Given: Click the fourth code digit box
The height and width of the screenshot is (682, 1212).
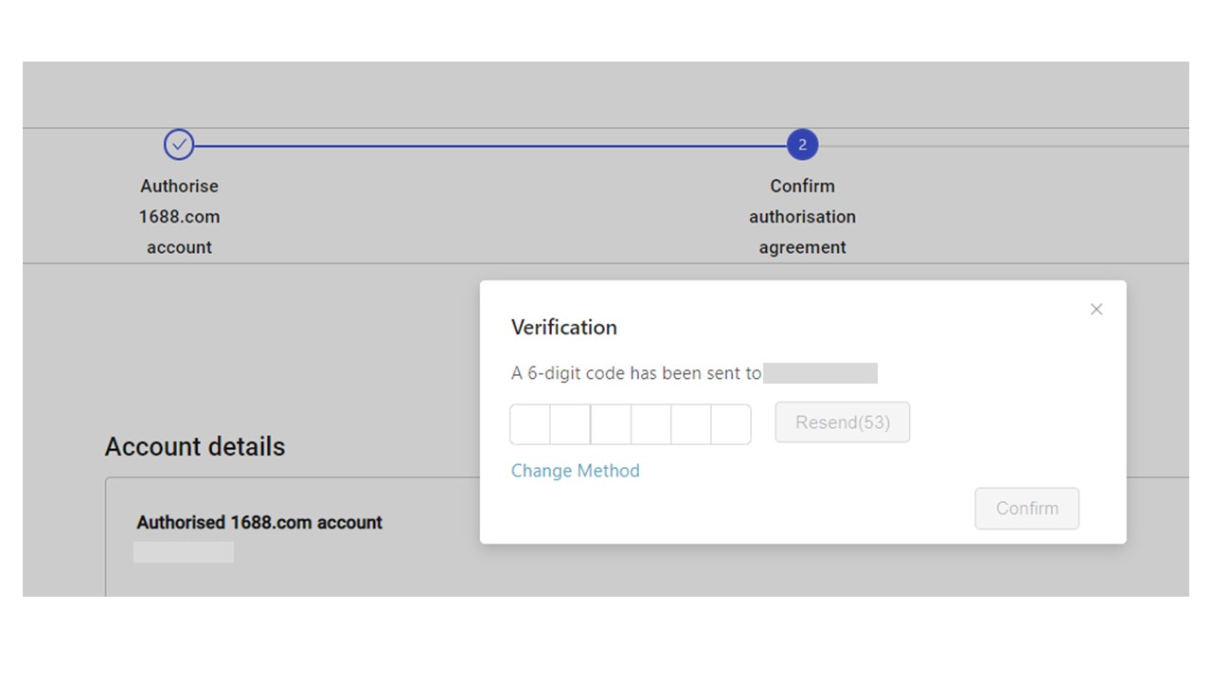Looking at the screenshot, I should pos(651,424).
